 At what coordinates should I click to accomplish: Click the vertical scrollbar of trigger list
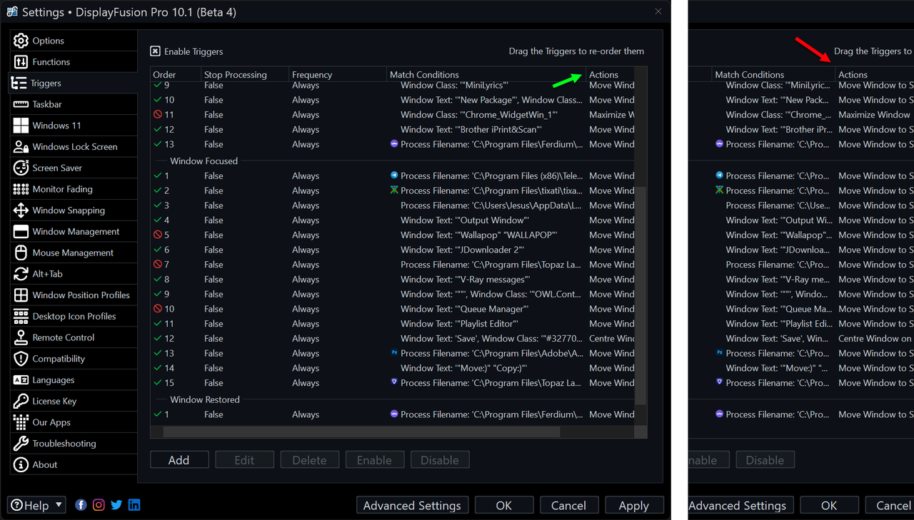[641, 296]
